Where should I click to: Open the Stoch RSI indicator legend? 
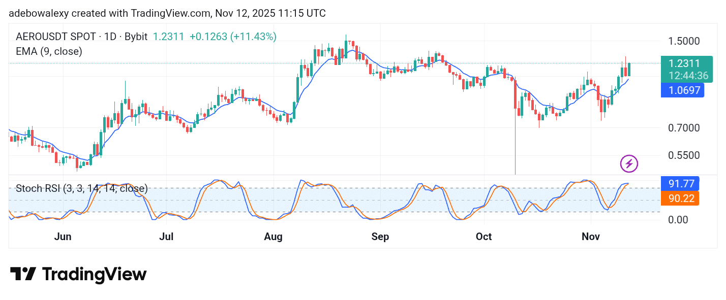point(81,189)
